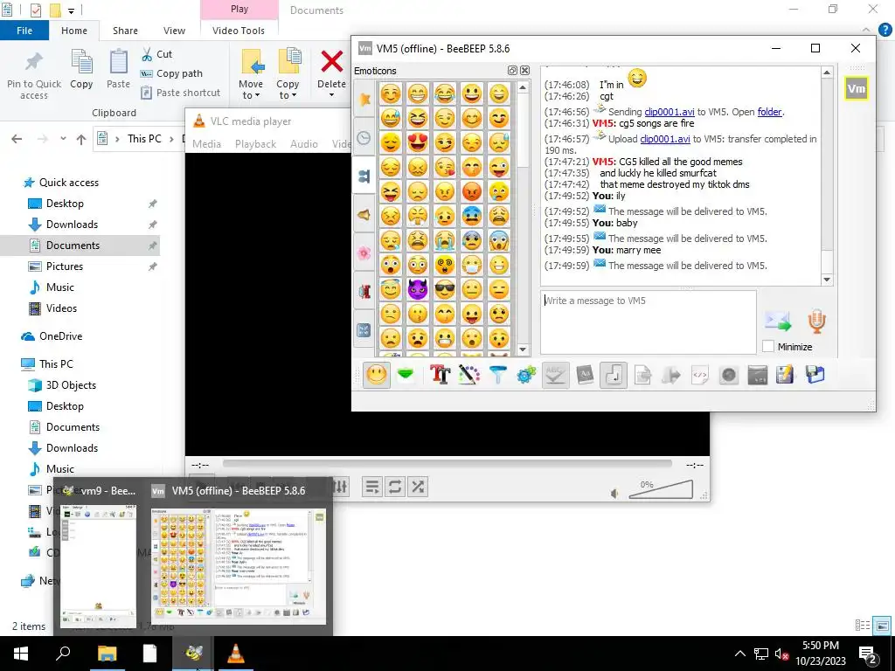
Task: Click the VLC playback seek bar
Action: coord(447,465)
